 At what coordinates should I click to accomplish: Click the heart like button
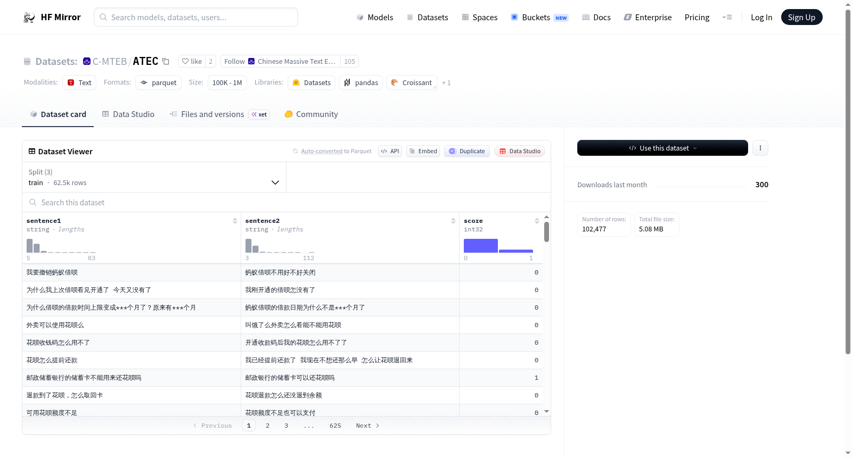(x=192, y=61)
